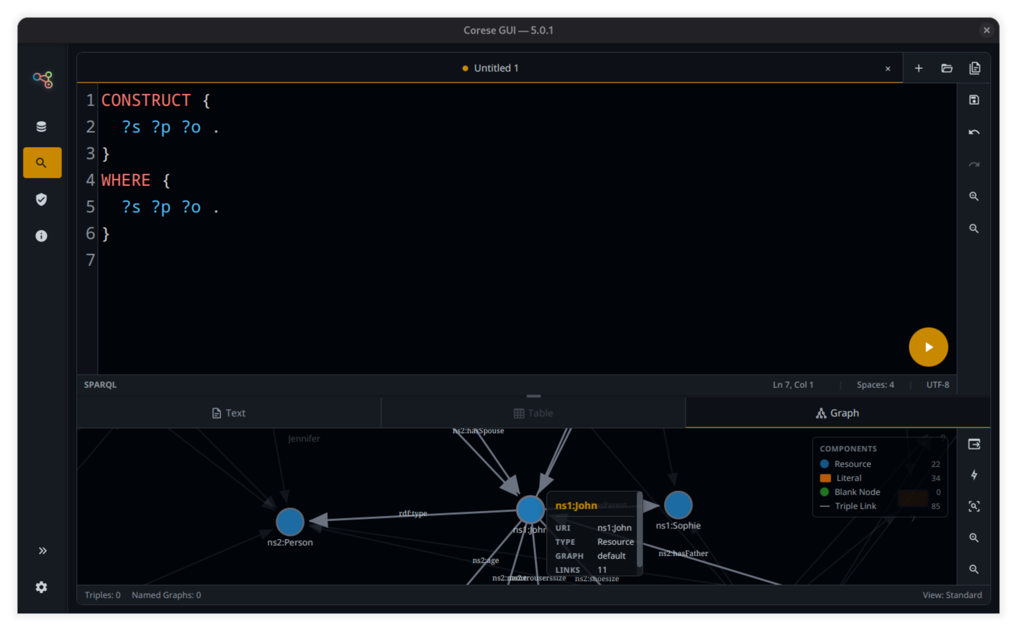Open templates document icon in tab bar
1017x631 pixels.
coord(975,68)
